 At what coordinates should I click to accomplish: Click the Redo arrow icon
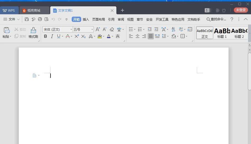pos(60,19)
